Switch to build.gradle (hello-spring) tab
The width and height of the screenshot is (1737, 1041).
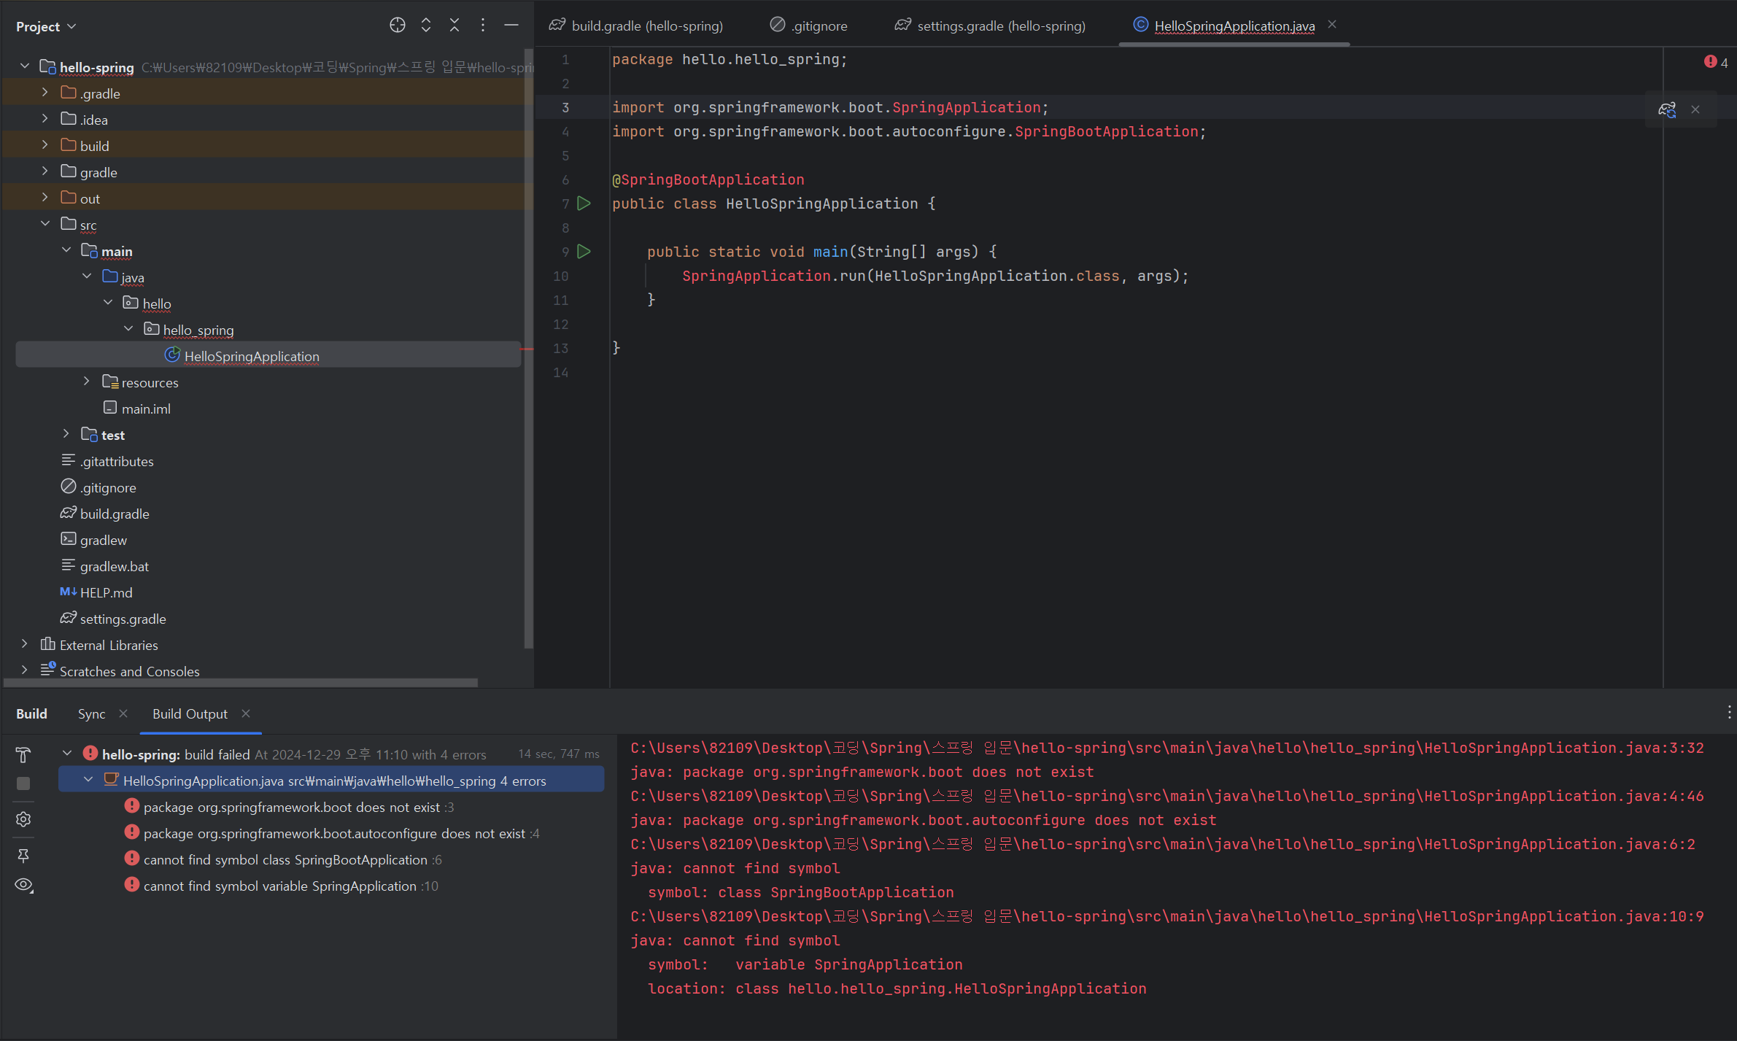point(636,26)
